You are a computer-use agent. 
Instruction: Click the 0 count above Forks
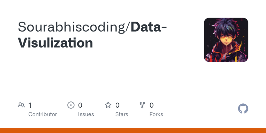[x=152, y=105]
